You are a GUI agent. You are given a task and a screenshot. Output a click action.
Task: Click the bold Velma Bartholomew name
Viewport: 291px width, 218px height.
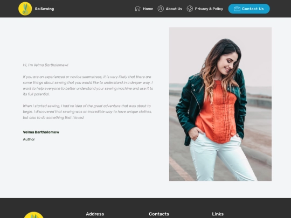41,132
